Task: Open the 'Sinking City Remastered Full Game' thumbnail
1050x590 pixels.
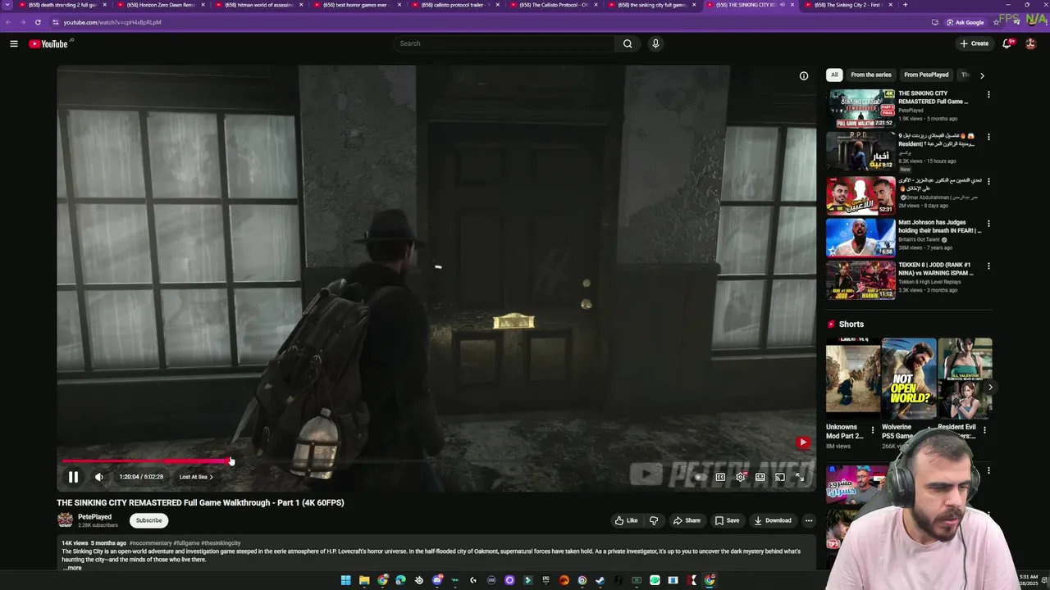Action: coord(861,108)
